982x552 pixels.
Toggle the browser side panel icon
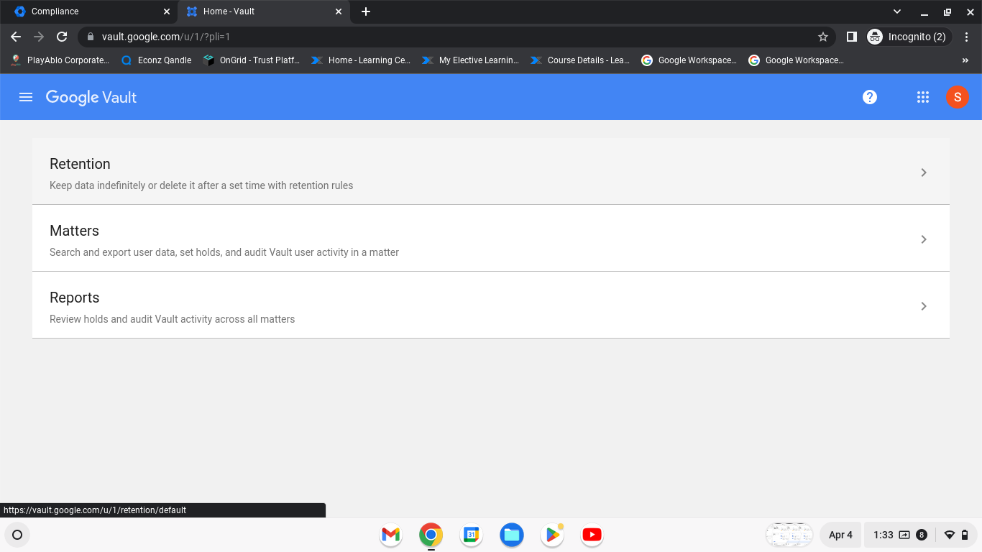click(851, 37)
